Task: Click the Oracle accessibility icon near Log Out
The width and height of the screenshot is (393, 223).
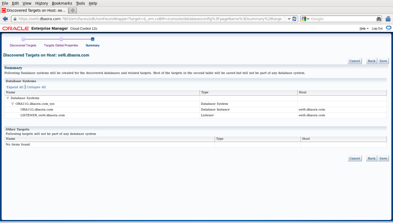Action: [x=388, y=28]
